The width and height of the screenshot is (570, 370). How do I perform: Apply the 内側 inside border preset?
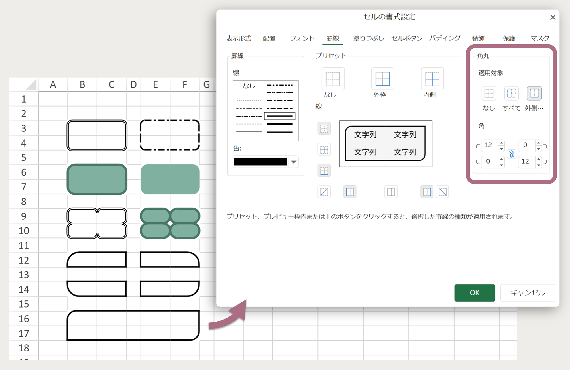click(x=432, y=79)
